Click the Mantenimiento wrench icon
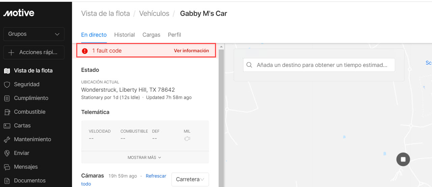The image size is (432, 187). (x=7, y=139)
